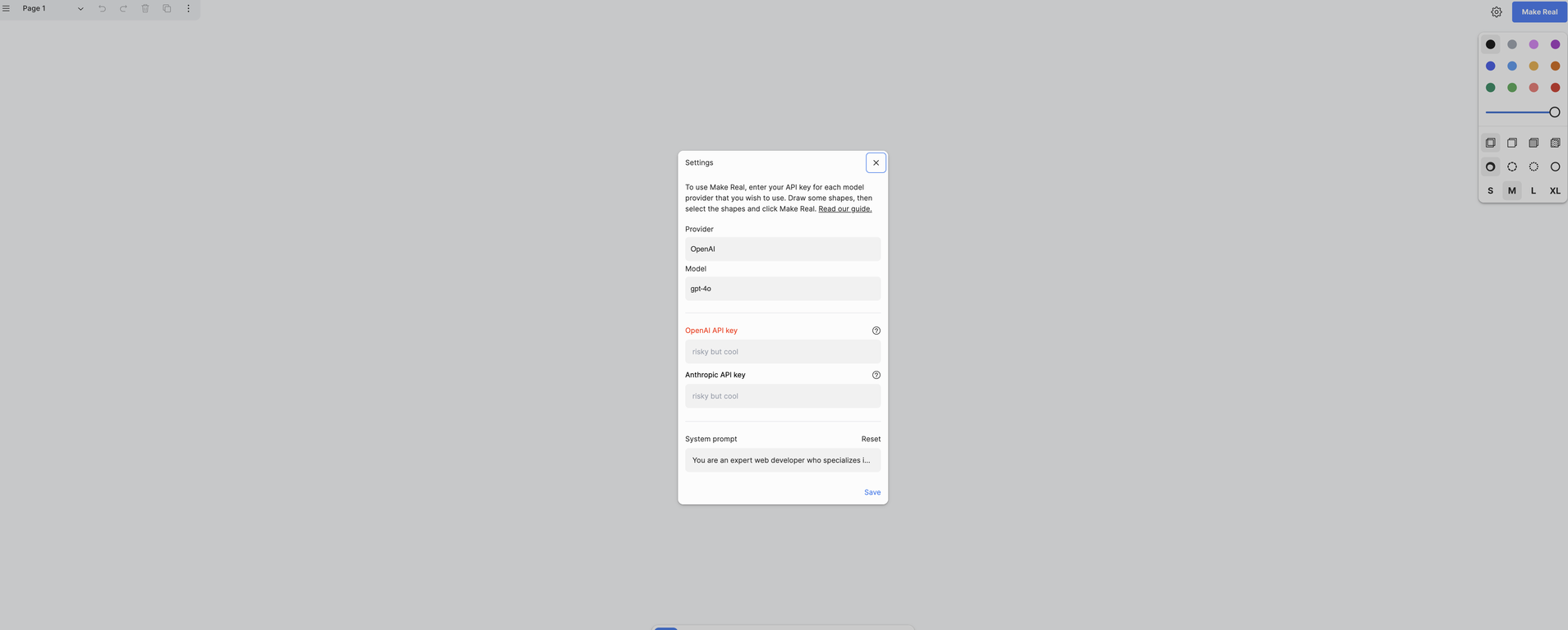Screen dimensions: 1568x630
Task: Choose the solid fill style
Action: point(1534,143)
